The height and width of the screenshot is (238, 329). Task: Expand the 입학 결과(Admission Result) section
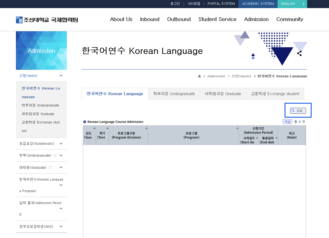point(61,209)
